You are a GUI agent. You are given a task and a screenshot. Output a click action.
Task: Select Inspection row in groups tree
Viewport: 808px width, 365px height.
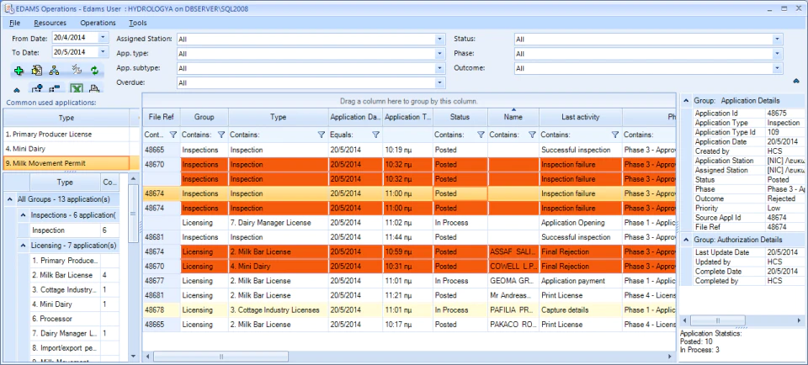click(68, 230)
